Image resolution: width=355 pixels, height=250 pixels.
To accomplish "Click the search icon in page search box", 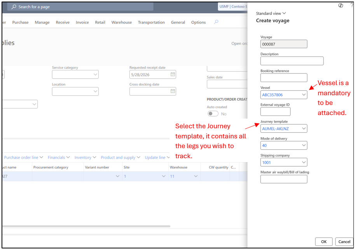I will click(x=14, y=7).
